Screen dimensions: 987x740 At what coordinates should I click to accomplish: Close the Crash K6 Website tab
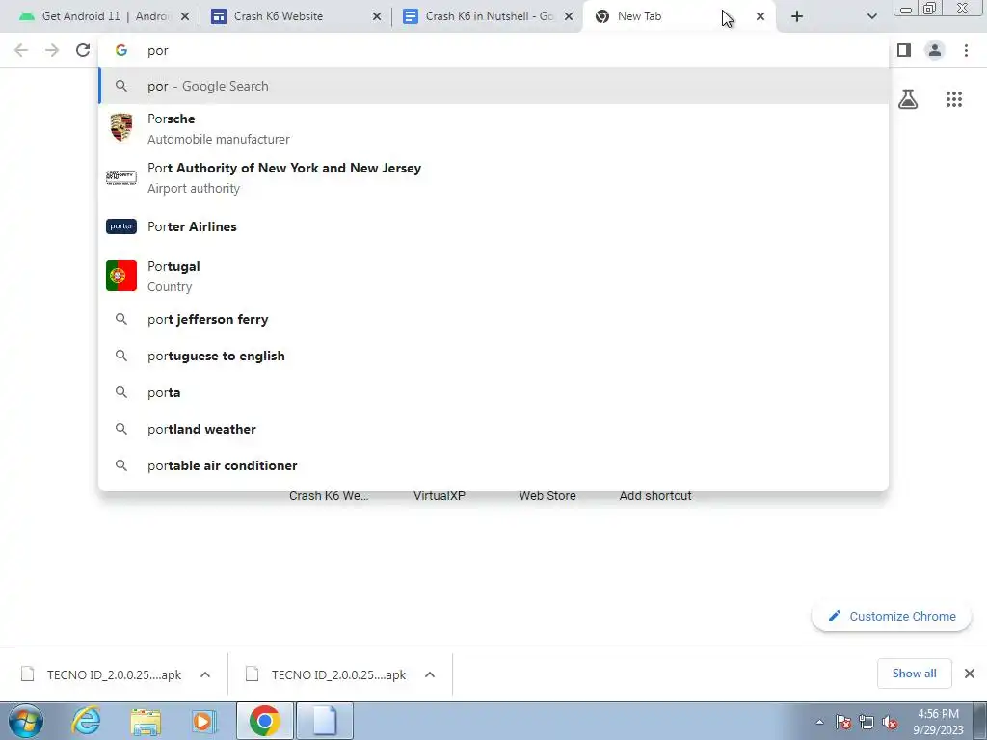(x=377, y=17)
